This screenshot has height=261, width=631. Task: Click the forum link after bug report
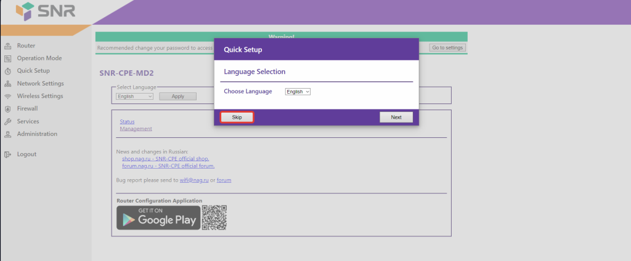224,180
